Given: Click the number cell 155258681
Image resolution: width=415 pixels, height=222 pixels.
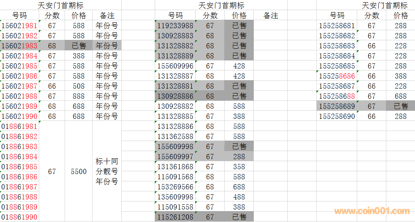Looking at the screenshot, I should click(337, 25).
